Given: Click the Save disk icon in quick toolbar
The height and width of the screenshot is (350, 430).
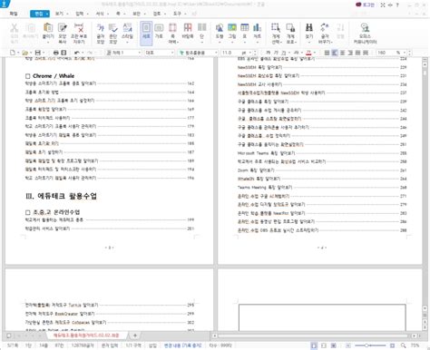Looking at the screenshot, I should pyautogui.click(x=38, y=53).
